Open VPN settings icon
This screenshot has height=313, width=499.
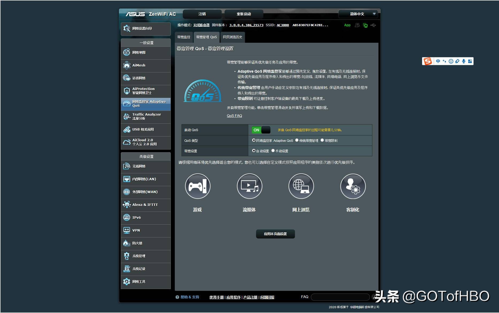coord(127,230)
